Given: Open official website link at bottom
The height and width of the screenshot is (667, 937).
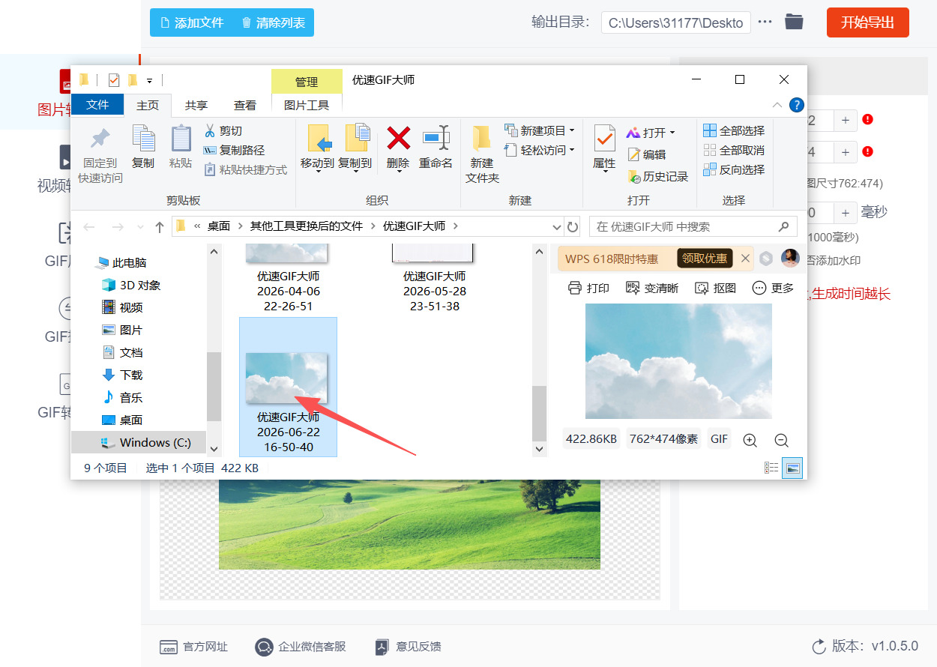Looking at the screenshot, I should (193, 646).
